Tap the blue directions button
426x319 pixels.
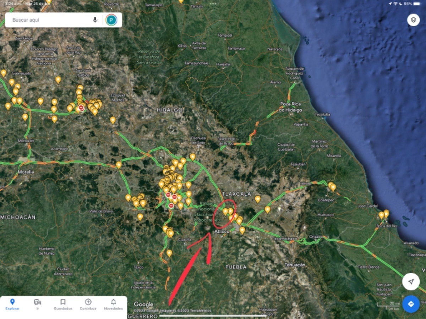(411, 304)
